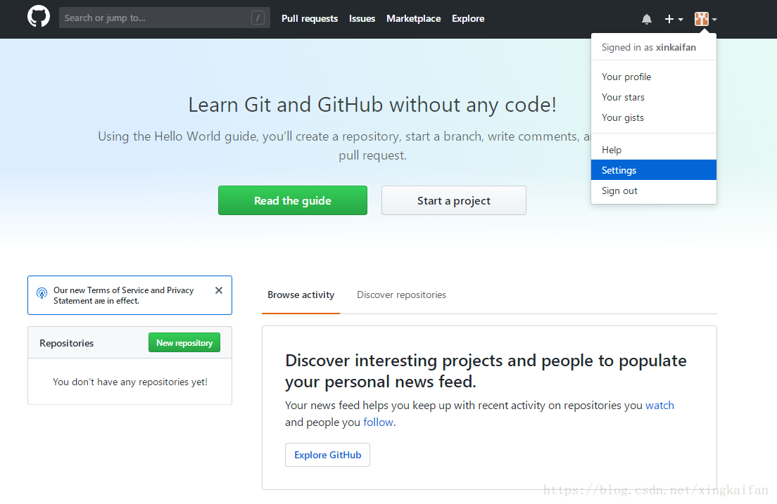777x504 pixels.
Task: Switch to Discover repositories tab
Action: (x=401, y=295)
